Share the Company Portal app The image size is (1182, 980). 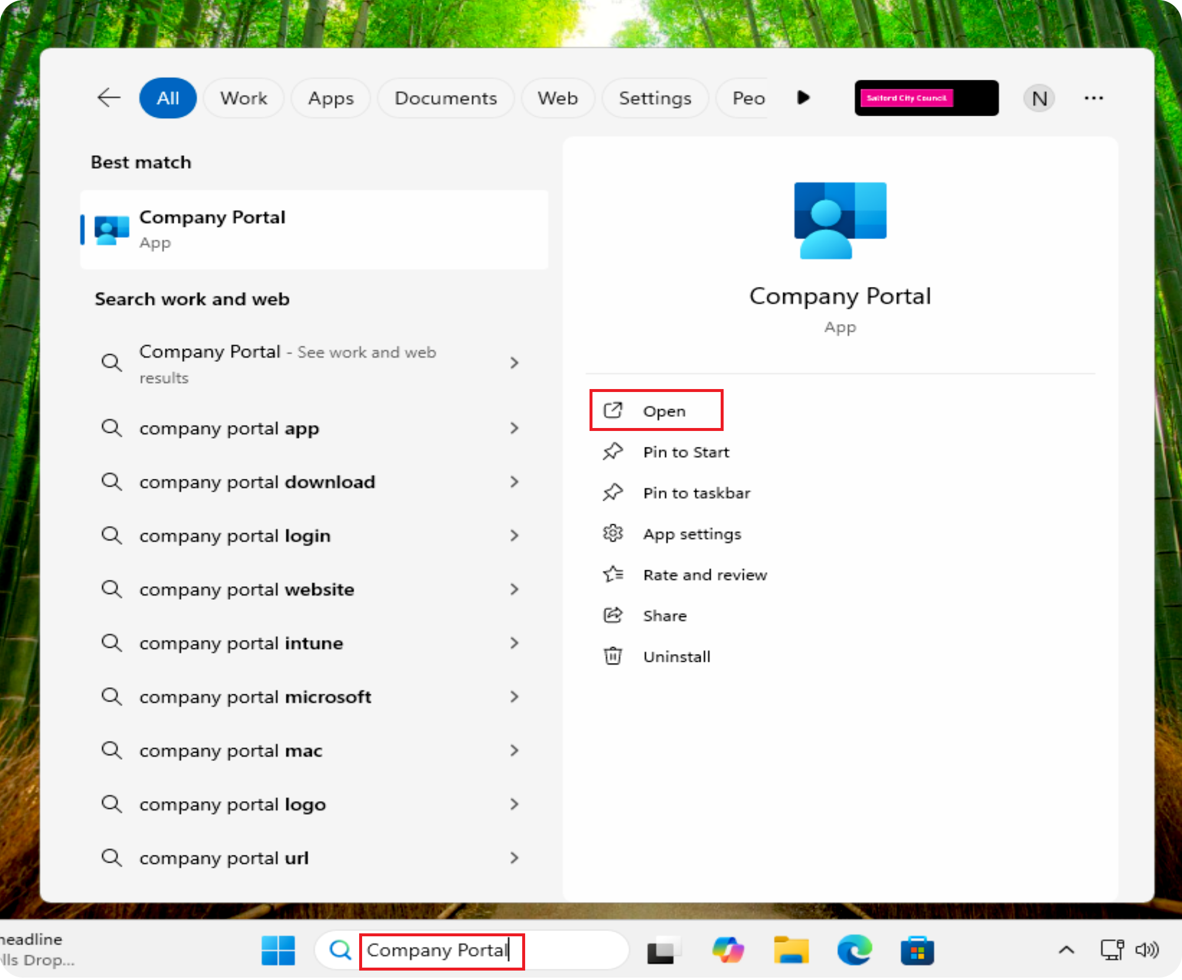pos(665,616)
